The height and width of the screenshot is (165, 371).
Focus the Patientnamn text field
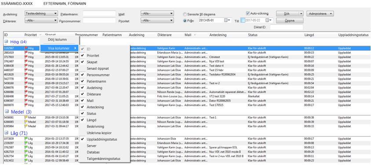click(99, 14)
